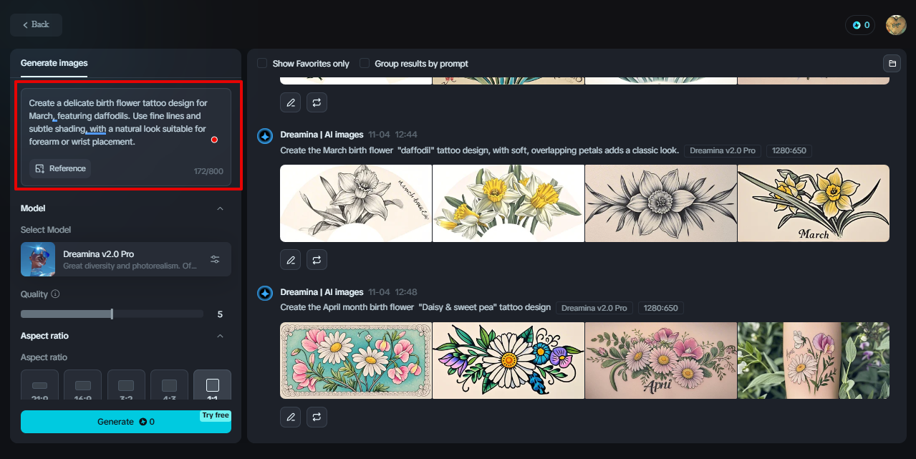This screenshot has height=459, width=916.
Task: Edit prompt icon under the April results
Action: pos(290,417)
